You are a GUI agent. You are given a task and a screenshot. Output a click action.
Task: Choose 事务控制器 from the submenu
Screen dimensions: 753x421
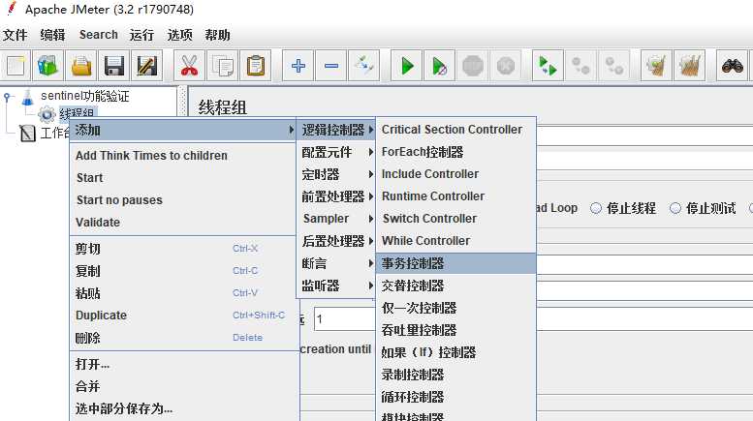455,263
